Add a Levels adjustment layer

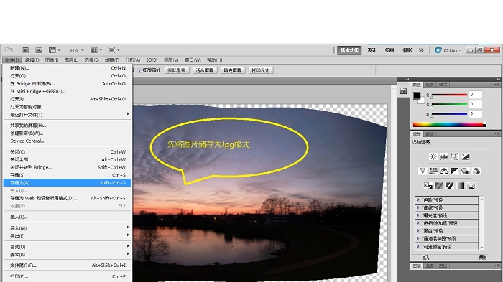pos(444,156)
